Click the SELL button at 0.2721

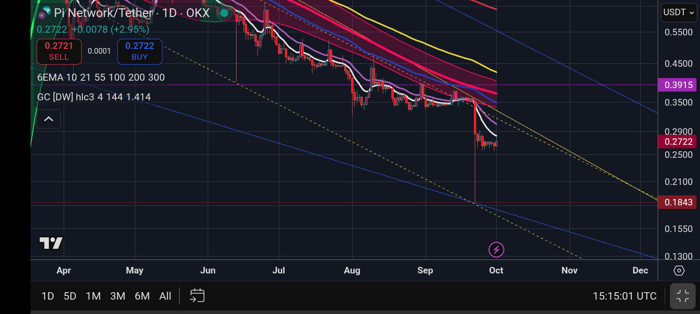click(59, 51)
